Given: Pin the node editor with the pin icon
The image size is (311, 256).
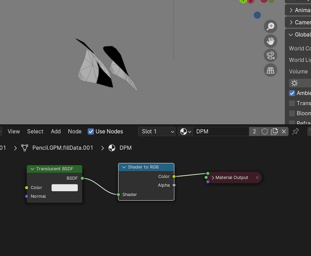Looking at the screenshot, I should click(x=295, y=131).
